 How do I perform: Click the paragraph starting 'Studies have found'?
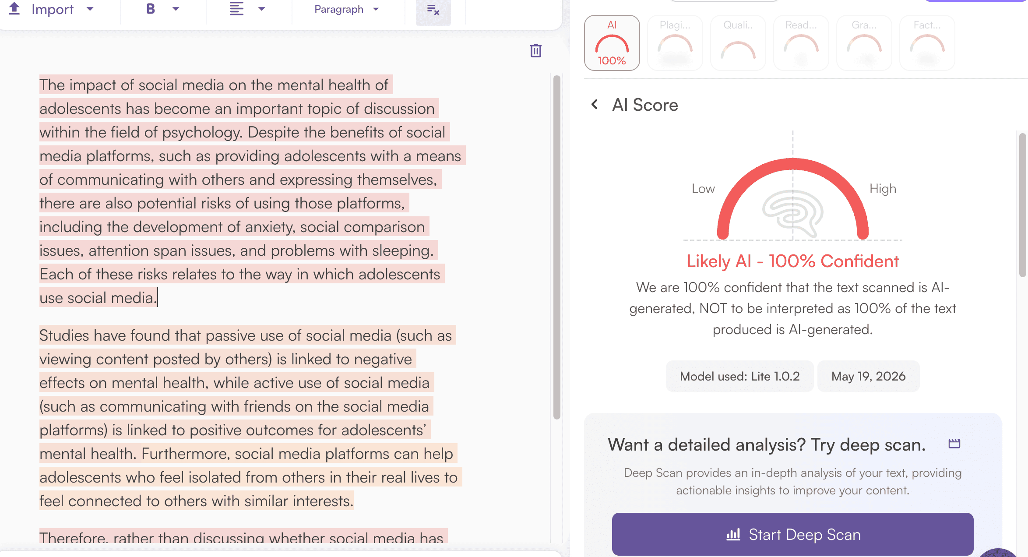[250, 418]
